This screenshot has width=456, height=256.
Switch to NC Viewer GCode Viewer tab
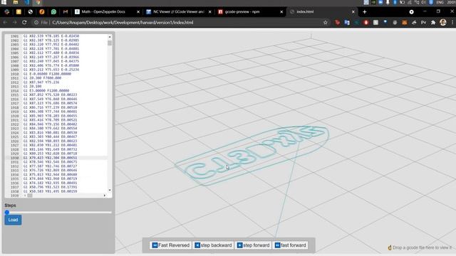[x=178, y=11]
